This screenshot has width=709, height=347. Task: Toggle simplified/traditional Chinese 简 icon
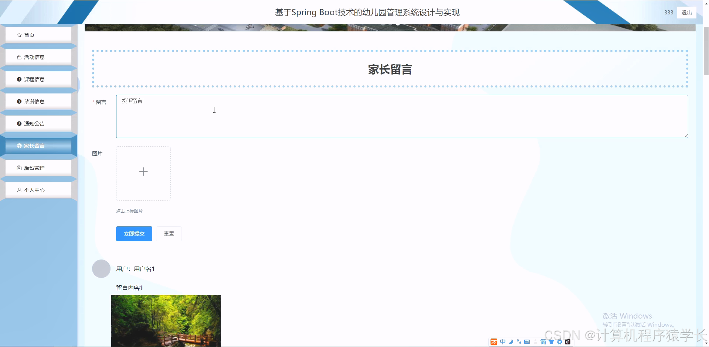(543, 342)
